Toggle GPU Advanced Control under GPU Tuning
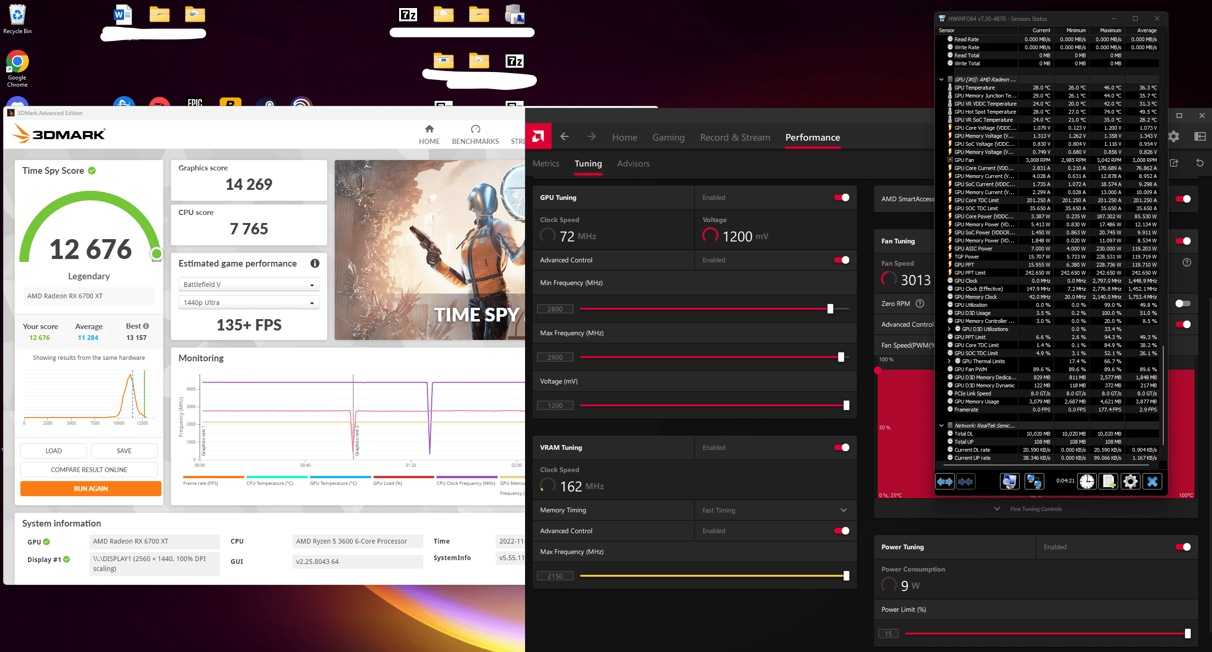The image size is (1212, 652). click(842, 260)
